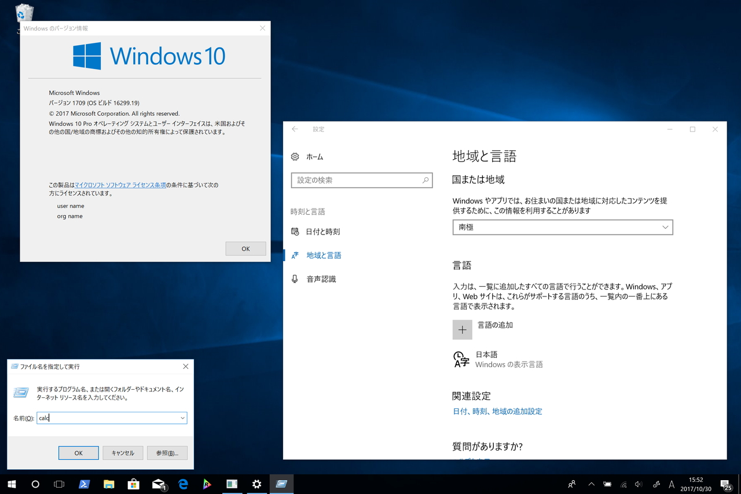Click the 'user name' text in winver
This screenshot has height=494, width=741.
[71, 206]
